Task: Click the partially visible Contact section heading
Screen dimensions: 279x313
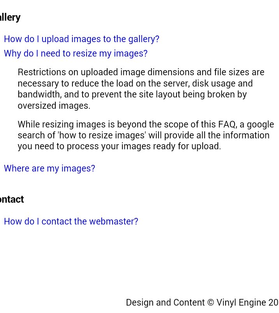Action: pos(12,200)
